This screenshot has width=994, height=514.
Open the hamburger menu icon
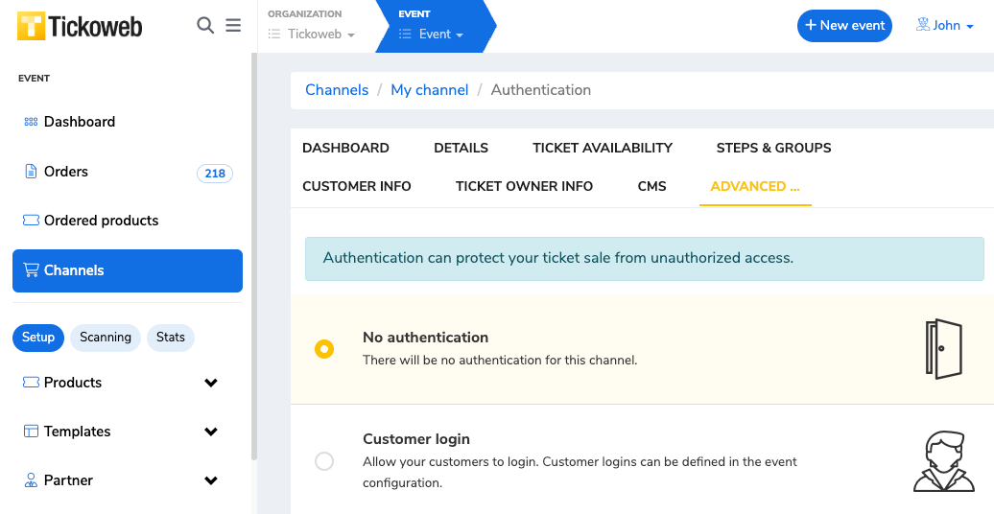[x=233, y=26]
